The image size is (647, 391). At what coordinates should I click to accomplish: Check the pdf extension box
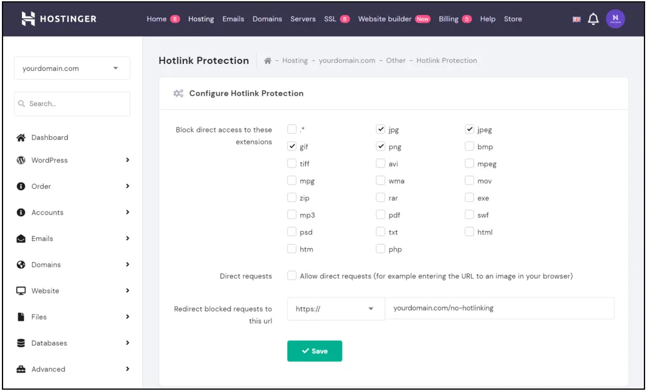coord(381,215)
